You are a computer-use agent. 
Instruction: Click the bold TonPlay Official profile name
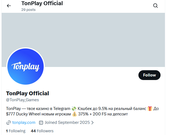(x=28, y=93)
